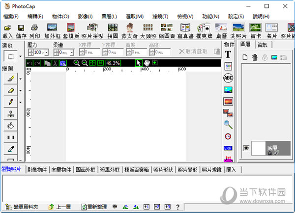Open the 壓力 pressure value dropdown
The height and width of the screenshot is (213, 295).
[47, 53]
